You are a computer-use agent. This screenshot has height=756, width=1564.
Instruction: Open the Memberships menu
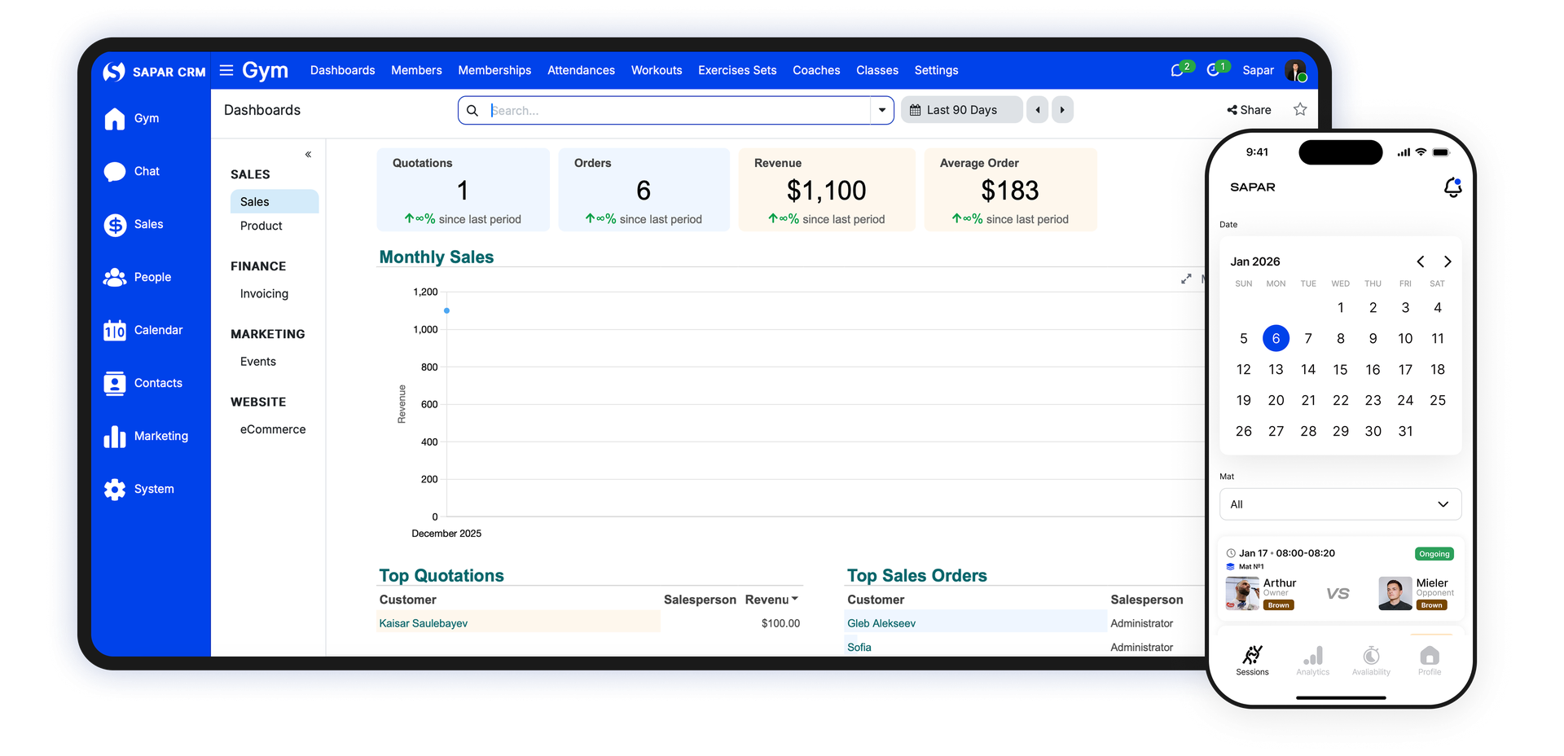494,71
